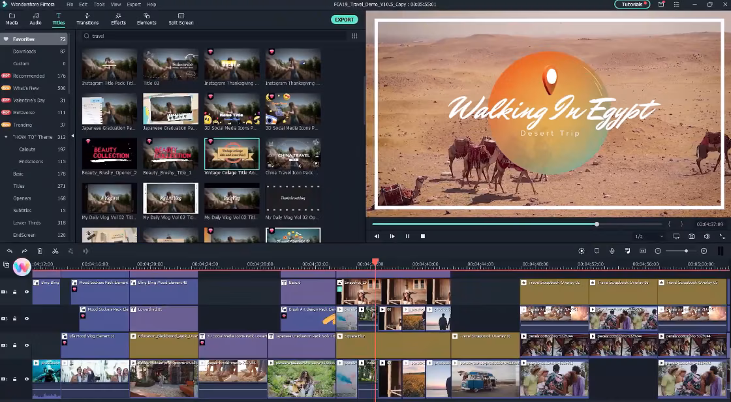The width and height of the screenshot is (731, 402).
Task: Redo the last undone action
Action: pos(24,251)
